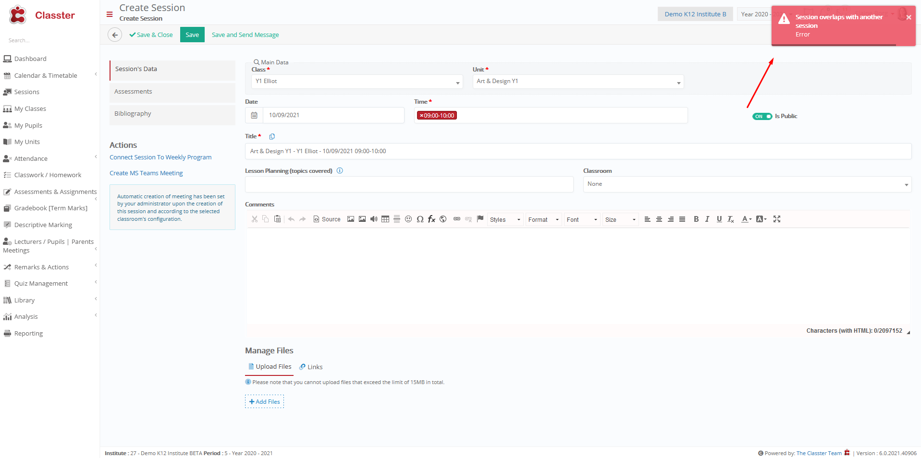Image resolution: width=921 pixels, height=458 pixels.
Task: Click Create MS Teams Meeting link
Action: coord(146,173)
